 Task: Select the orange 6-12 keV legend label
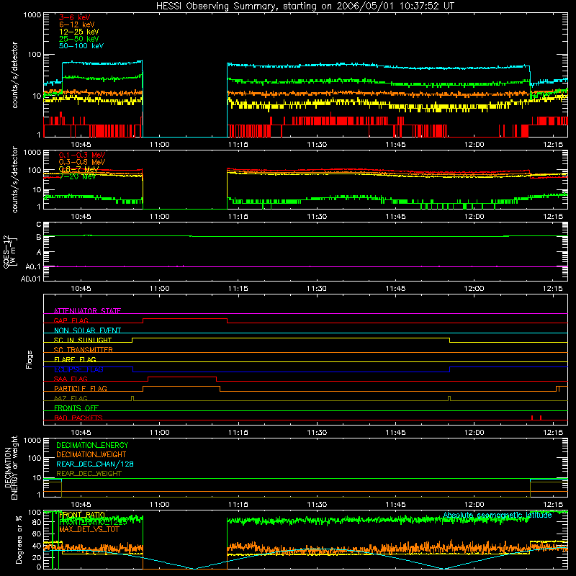[x=76, y=24]
